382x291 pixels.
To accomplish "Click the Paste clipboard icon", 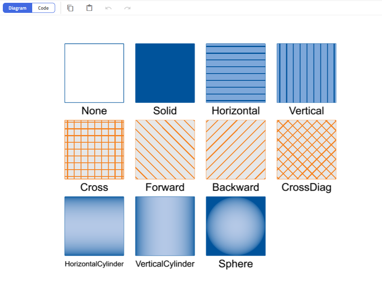I will click(x=89, y=8).
